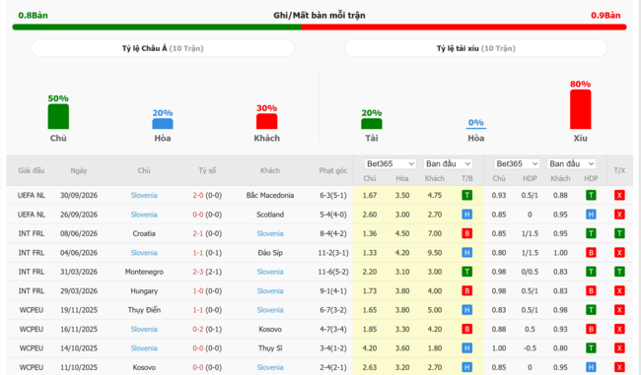Click the Phạt góc column header
Screen dimensions: 641x375
[x=333, y=170]
